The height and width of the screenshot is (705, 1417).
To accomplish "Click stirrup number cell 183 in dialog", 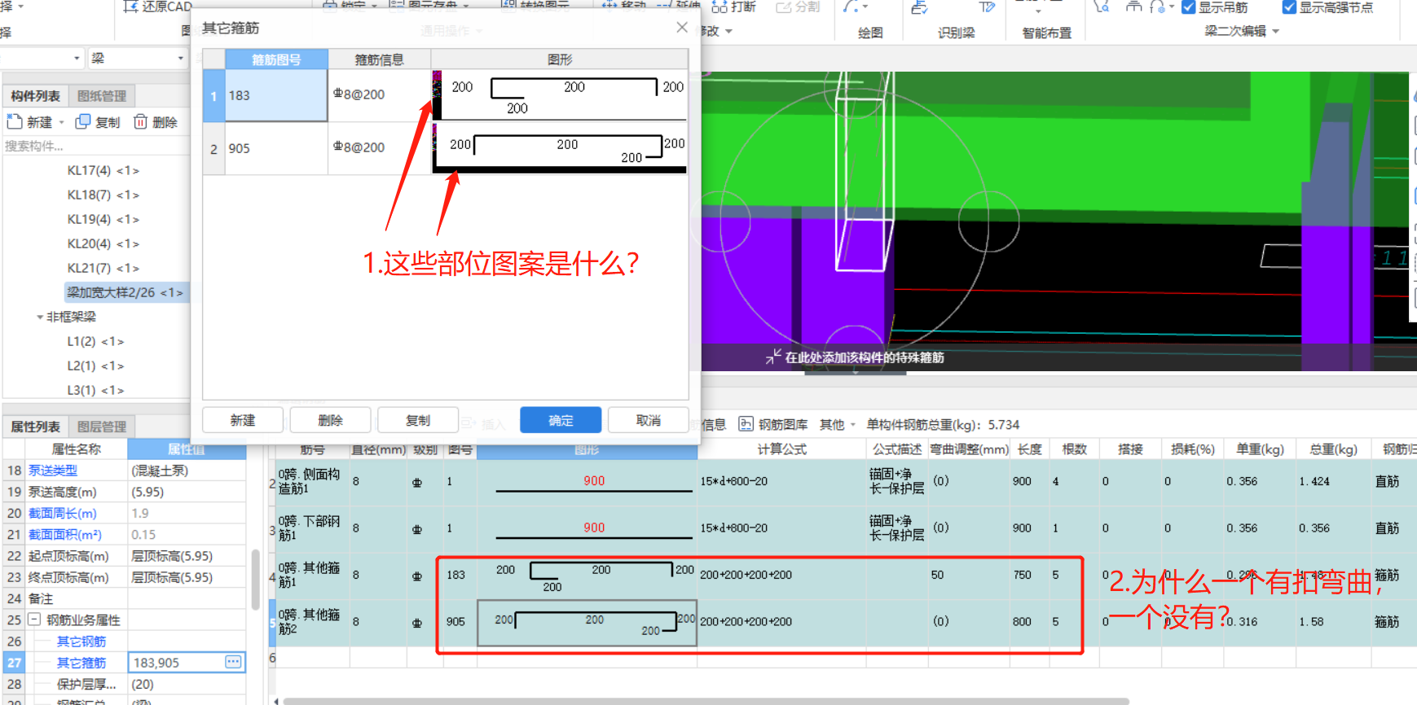I will pyautogui.click(x=276, y=95).
